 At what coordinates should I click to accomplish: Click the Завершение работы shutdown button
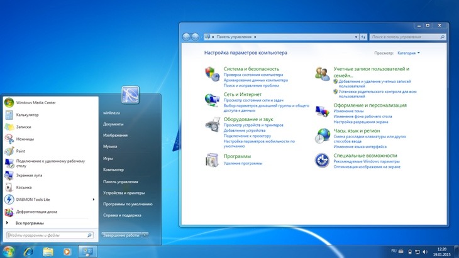pyautogui.click(x=121, y=235)
